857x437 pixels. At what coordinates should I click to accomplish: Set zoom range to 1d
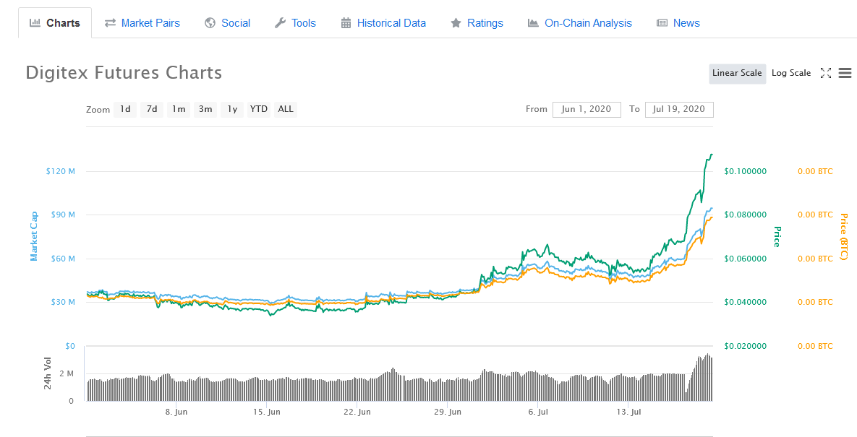tap(125, 109)
